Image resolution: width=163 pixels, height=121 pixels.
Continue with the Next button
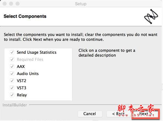pos(146,114)
